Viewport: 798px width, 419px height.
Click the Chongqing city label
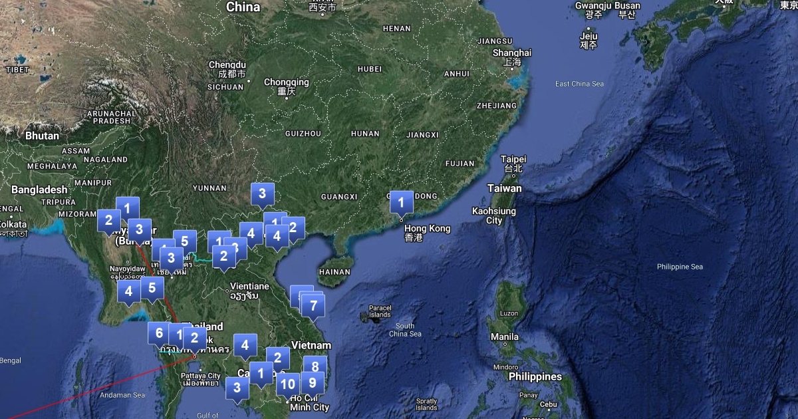(287, 82)
